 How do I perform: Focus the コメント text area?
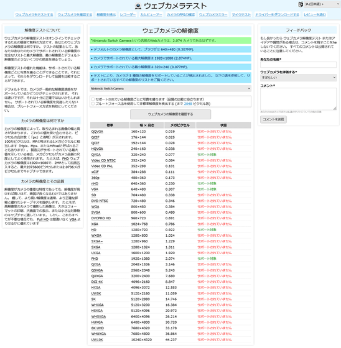click(x=298, y=99)
